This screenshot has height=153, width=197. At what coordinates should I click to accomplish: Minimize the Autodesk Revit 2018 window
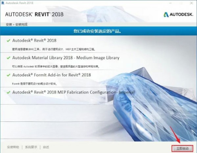(171, 3)
